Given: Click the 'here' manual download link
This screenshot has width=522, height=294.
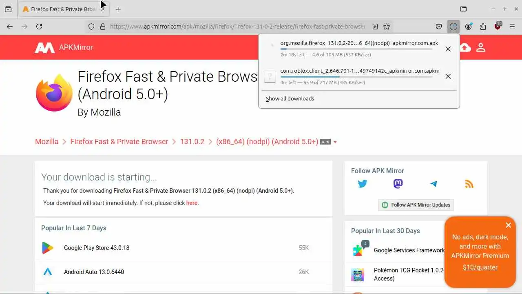Looking at the screenshot, I should coord(192,203).
